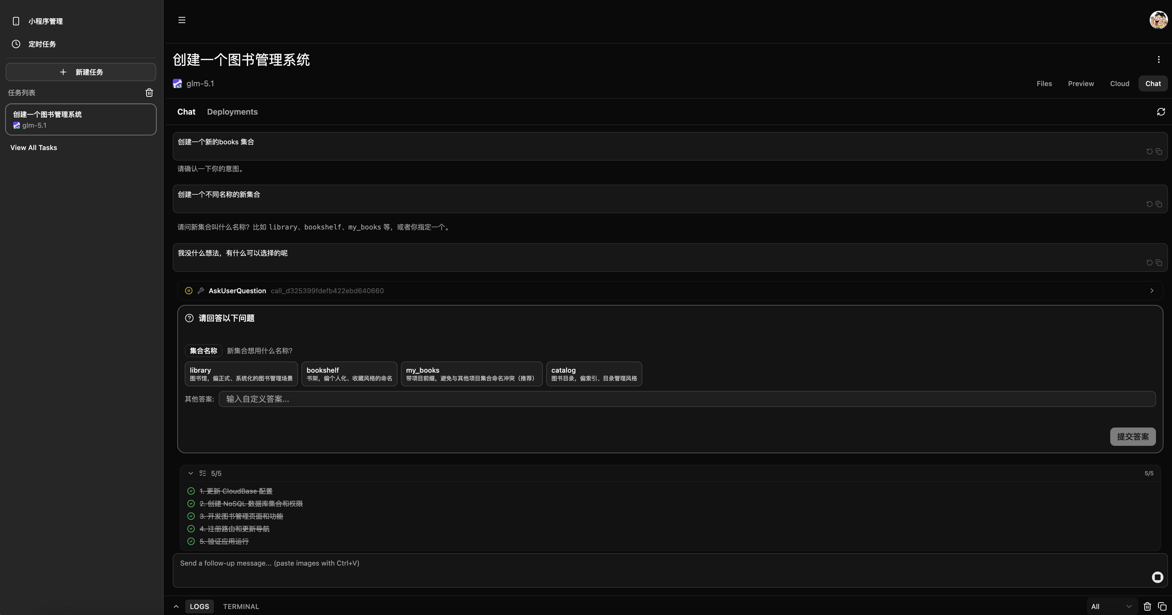The height and width of the screenshot is (615, 1172).
Task: Click the check icon for 开发图书管理页面和功能
Action: click(x=191, y=516)
